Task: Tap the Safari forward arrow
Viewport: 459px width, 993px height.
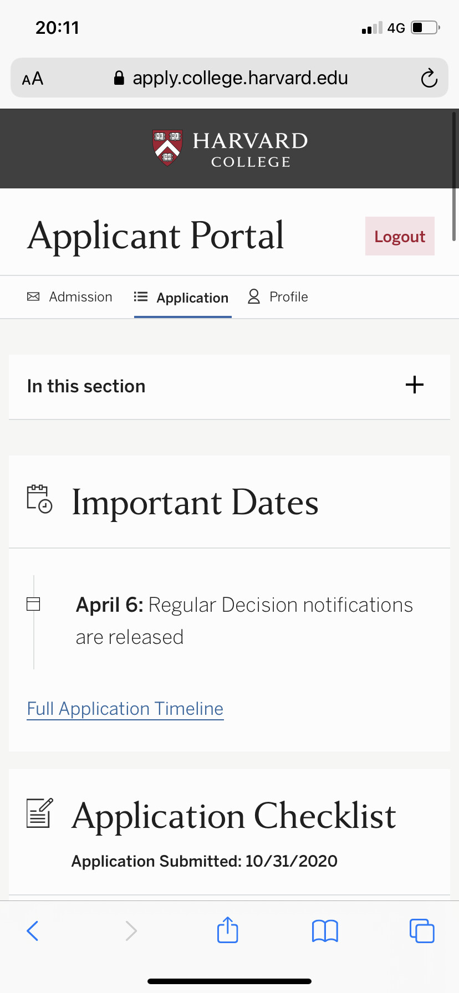Action: [x=131, y=931]
